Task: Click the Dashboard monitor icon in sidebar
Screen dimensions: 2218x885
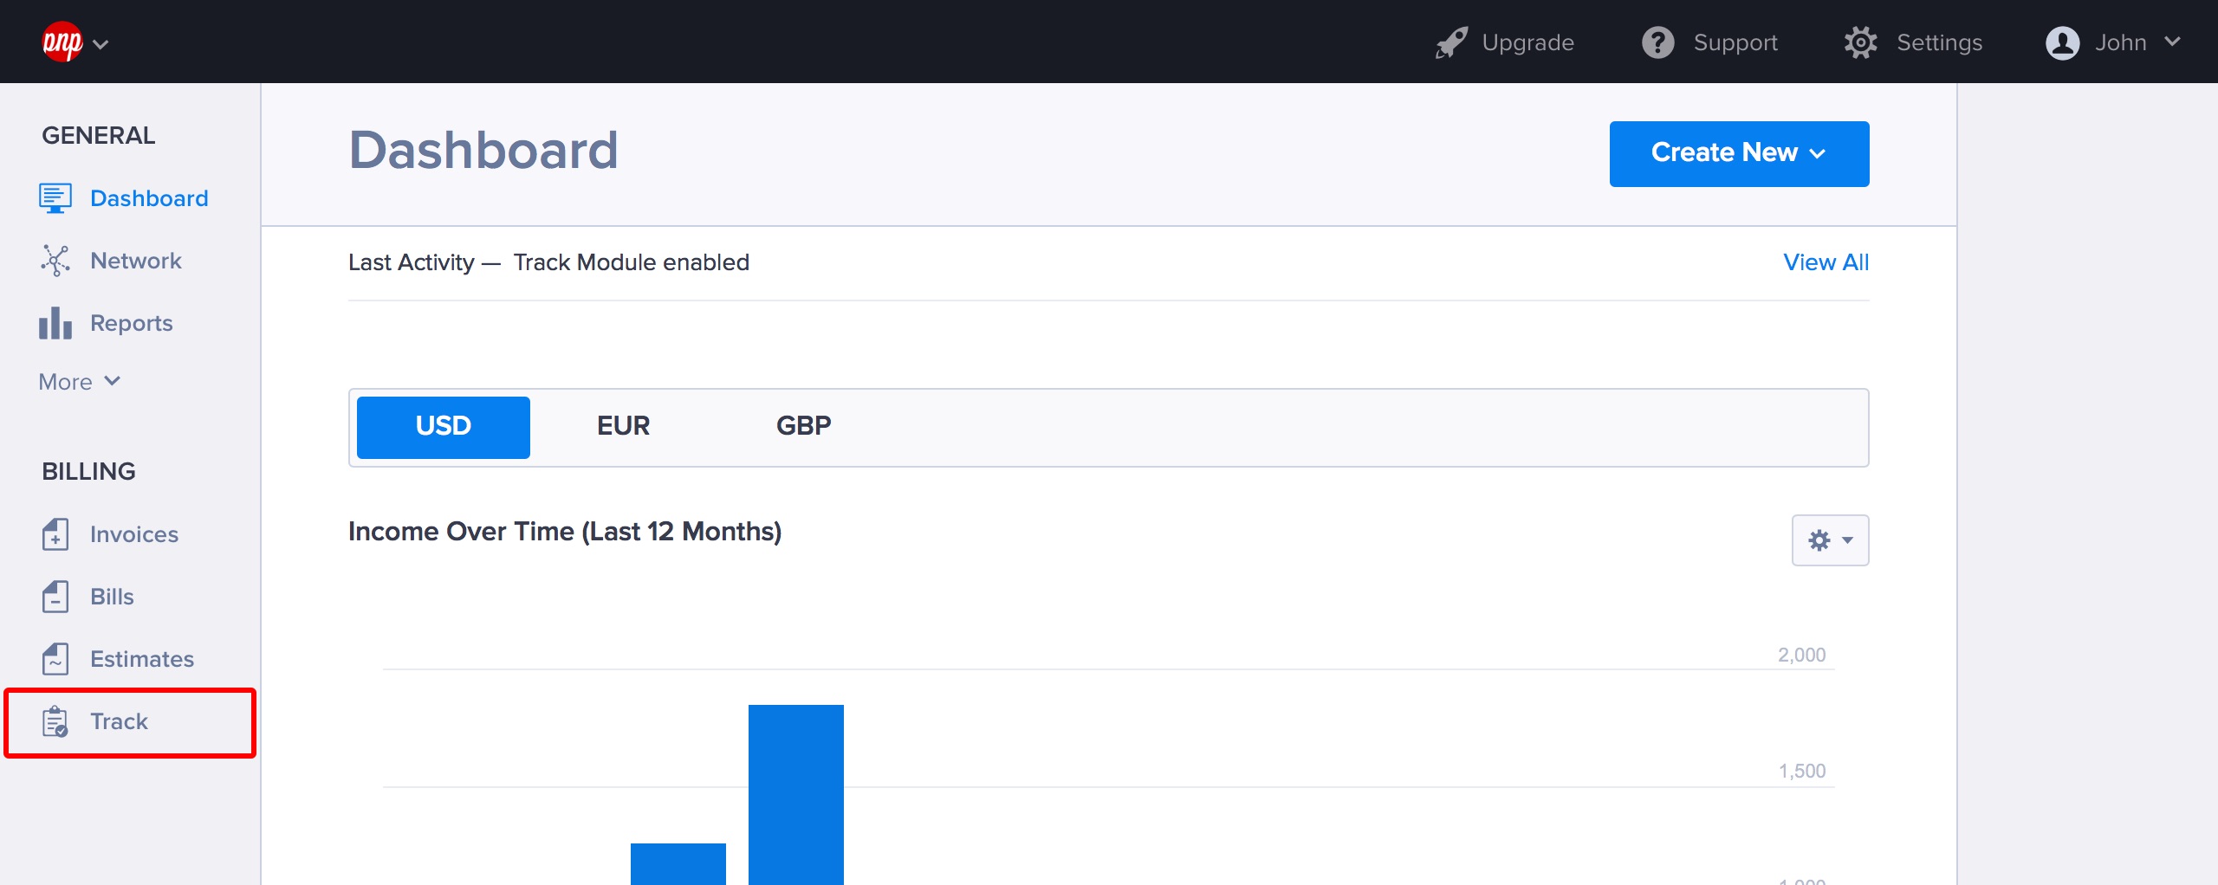Action: tap(55, 198)
